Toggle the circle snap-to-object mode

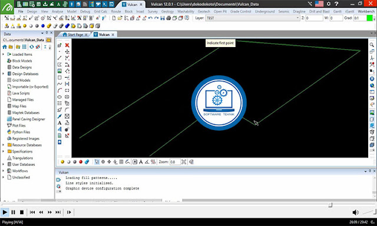pyautogui.click(x=103, y=162)
